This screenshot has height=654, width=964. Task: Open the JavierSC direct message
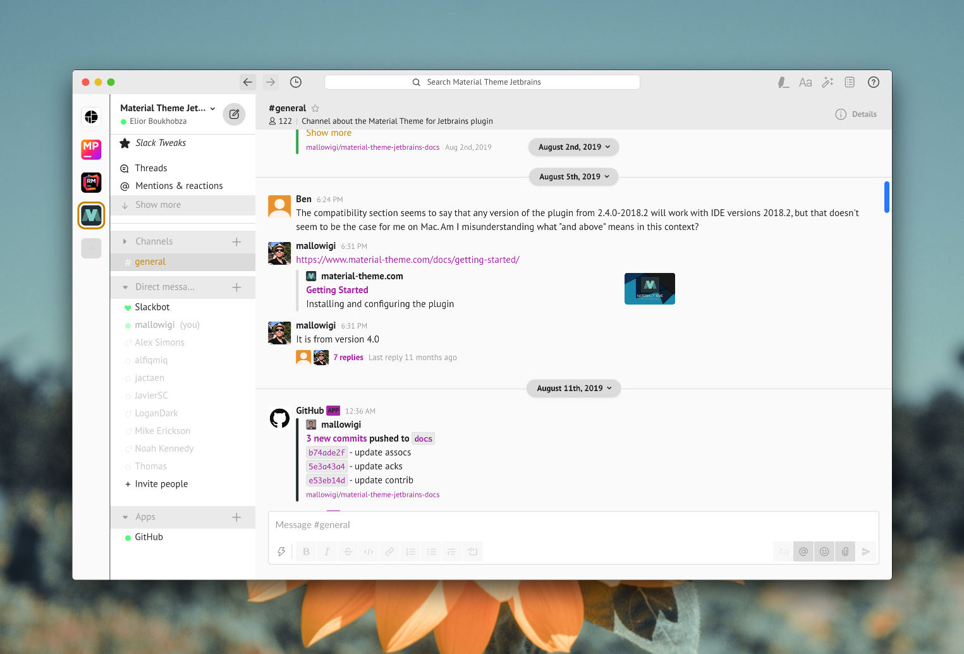click(x=183, y=396)
